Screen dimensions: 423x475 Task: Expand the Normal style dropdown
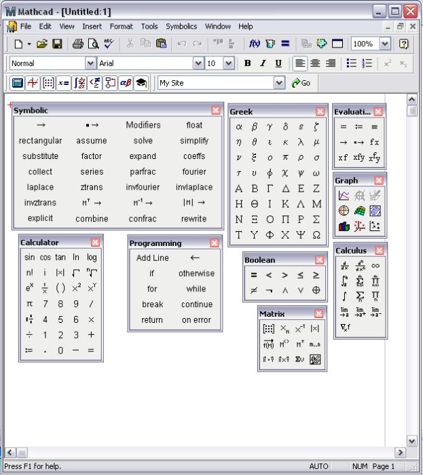click(90, 63)
